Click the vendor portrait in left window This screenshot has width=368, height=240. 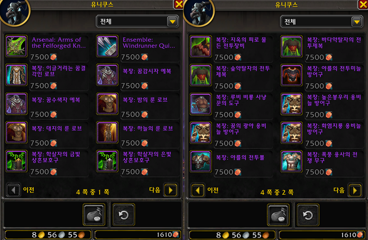[14, 11]
